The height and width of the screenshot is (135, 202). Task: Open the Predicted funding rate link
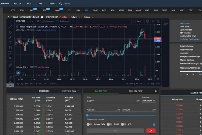pos(190,39)
